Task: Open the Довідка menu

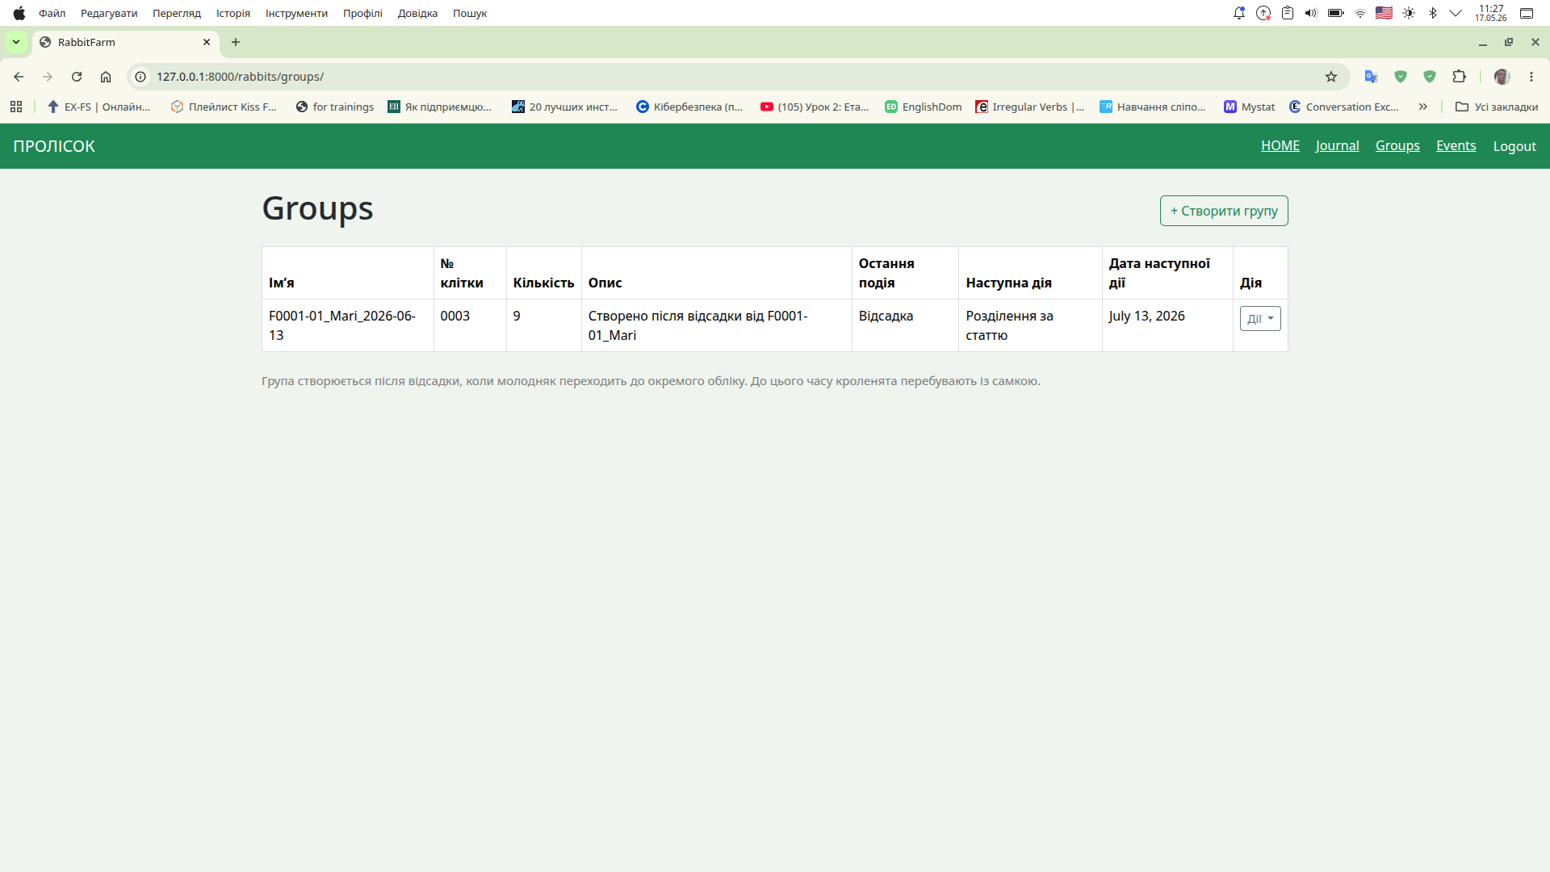Action: point(417,13)
